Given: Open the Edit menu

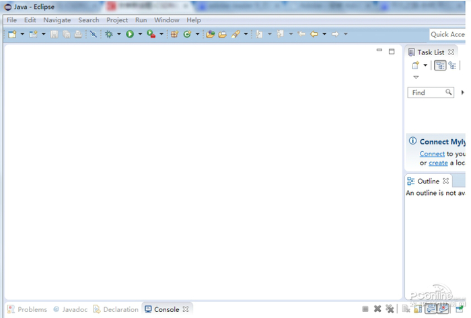Looking at the screenshot, I should (x=30, y=20).
